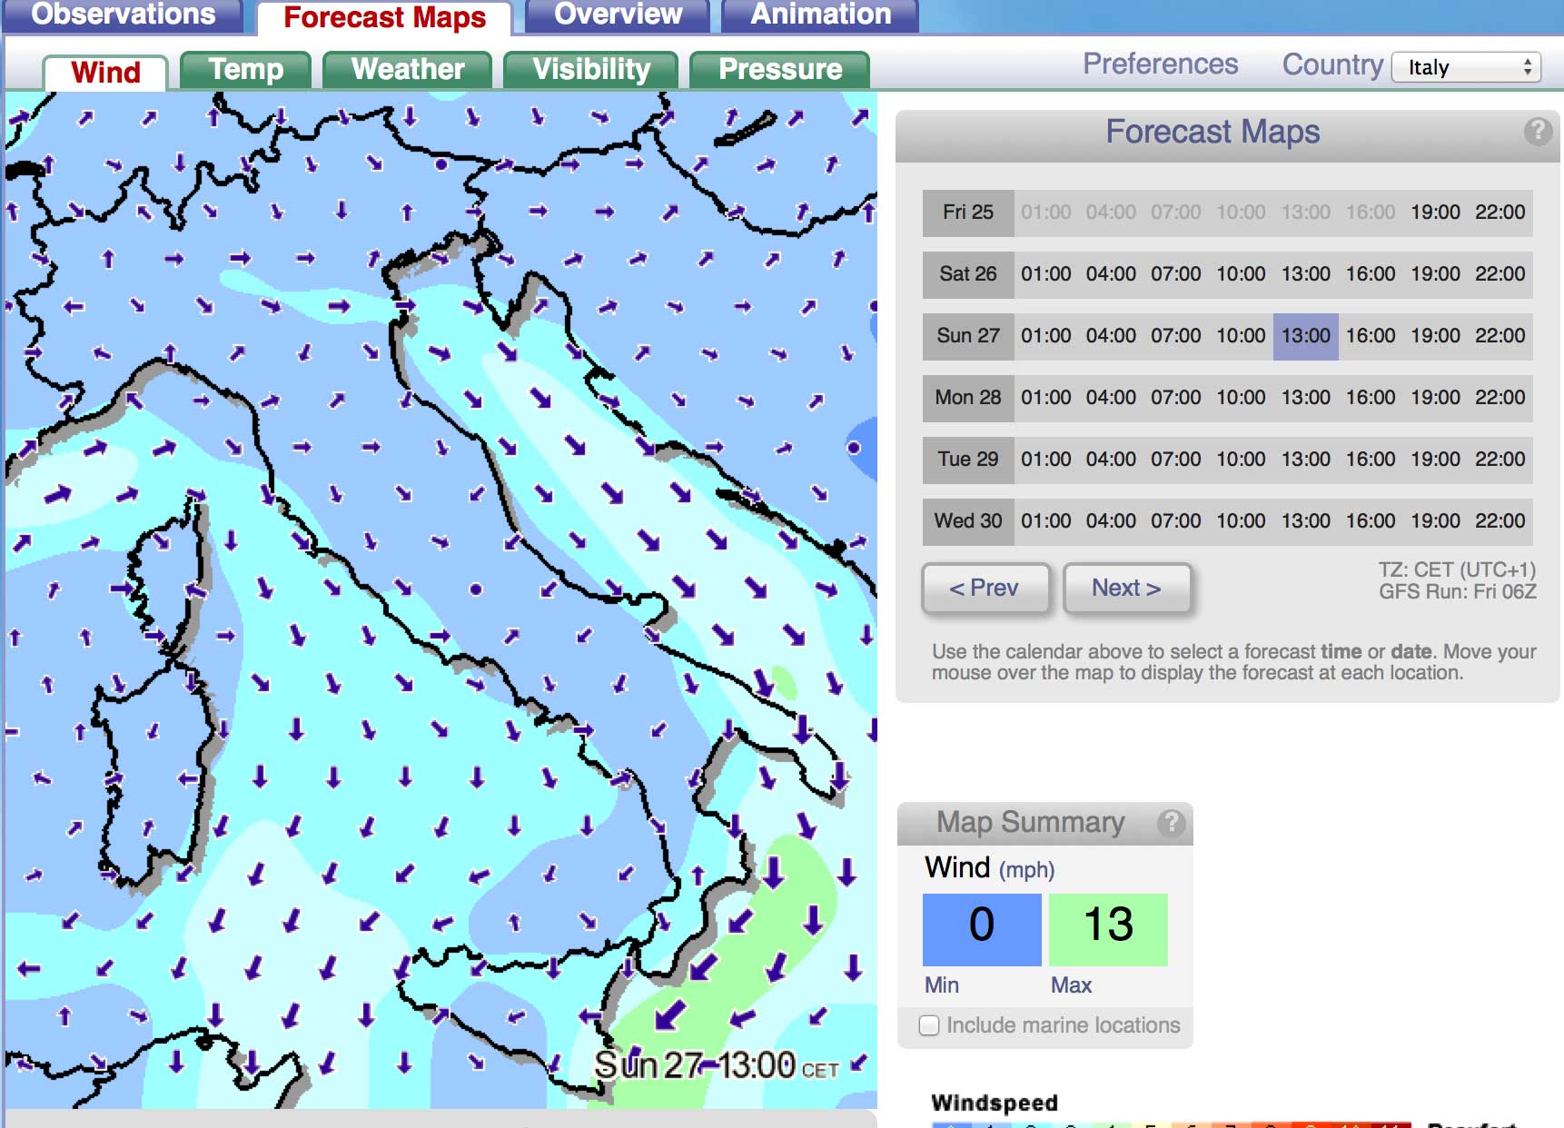Open the Visibility map tab

pos(591,70)
